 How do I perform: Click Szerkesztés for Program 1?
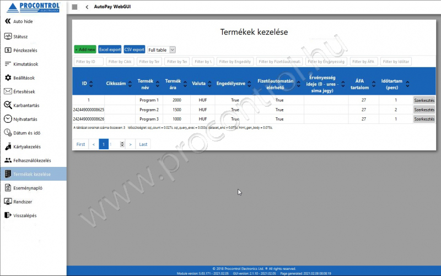424,100
